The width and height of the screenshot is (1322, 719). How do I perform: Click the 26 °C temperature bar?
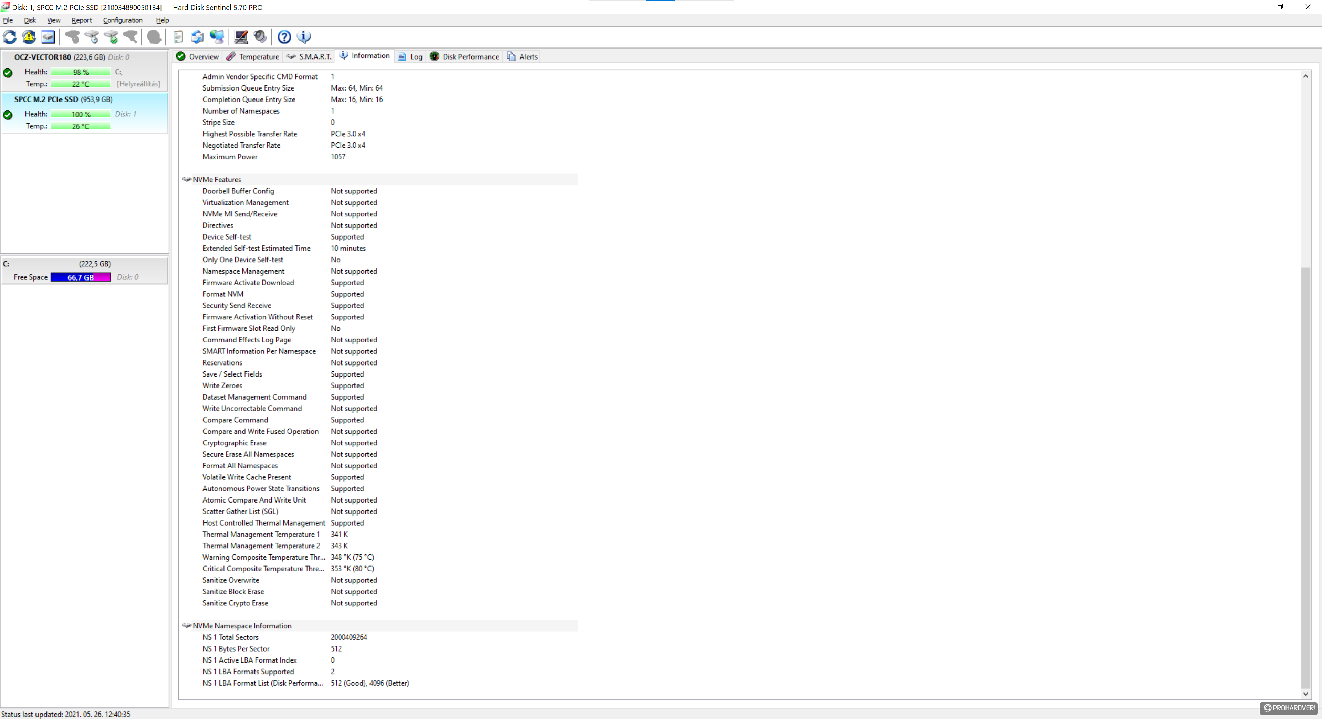[x=81, y=126]
